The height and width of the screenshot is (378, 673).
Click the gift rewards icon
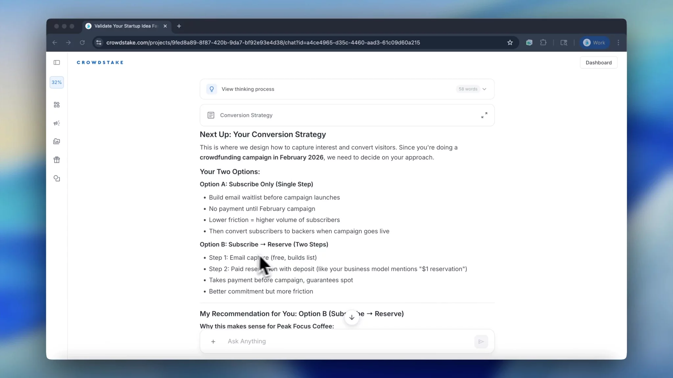[x=57, y=160]
